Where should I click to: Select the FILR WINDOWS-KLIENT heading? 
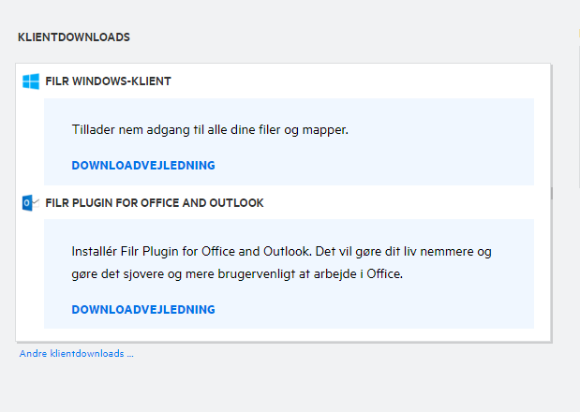click(108, 81)
